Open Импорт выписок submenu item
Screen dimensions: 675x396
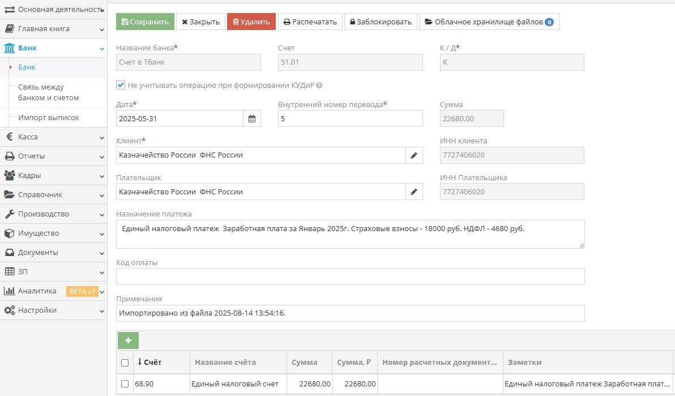coord(48,118)
